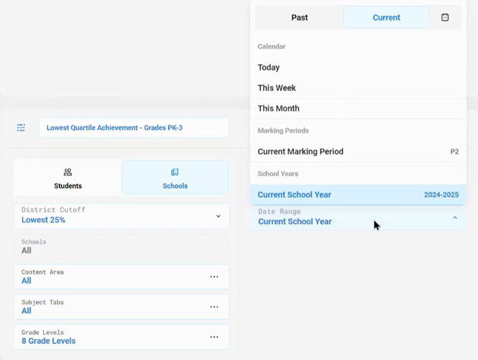
Task: Open Content Area more options ellipsis
Action: 214,277
